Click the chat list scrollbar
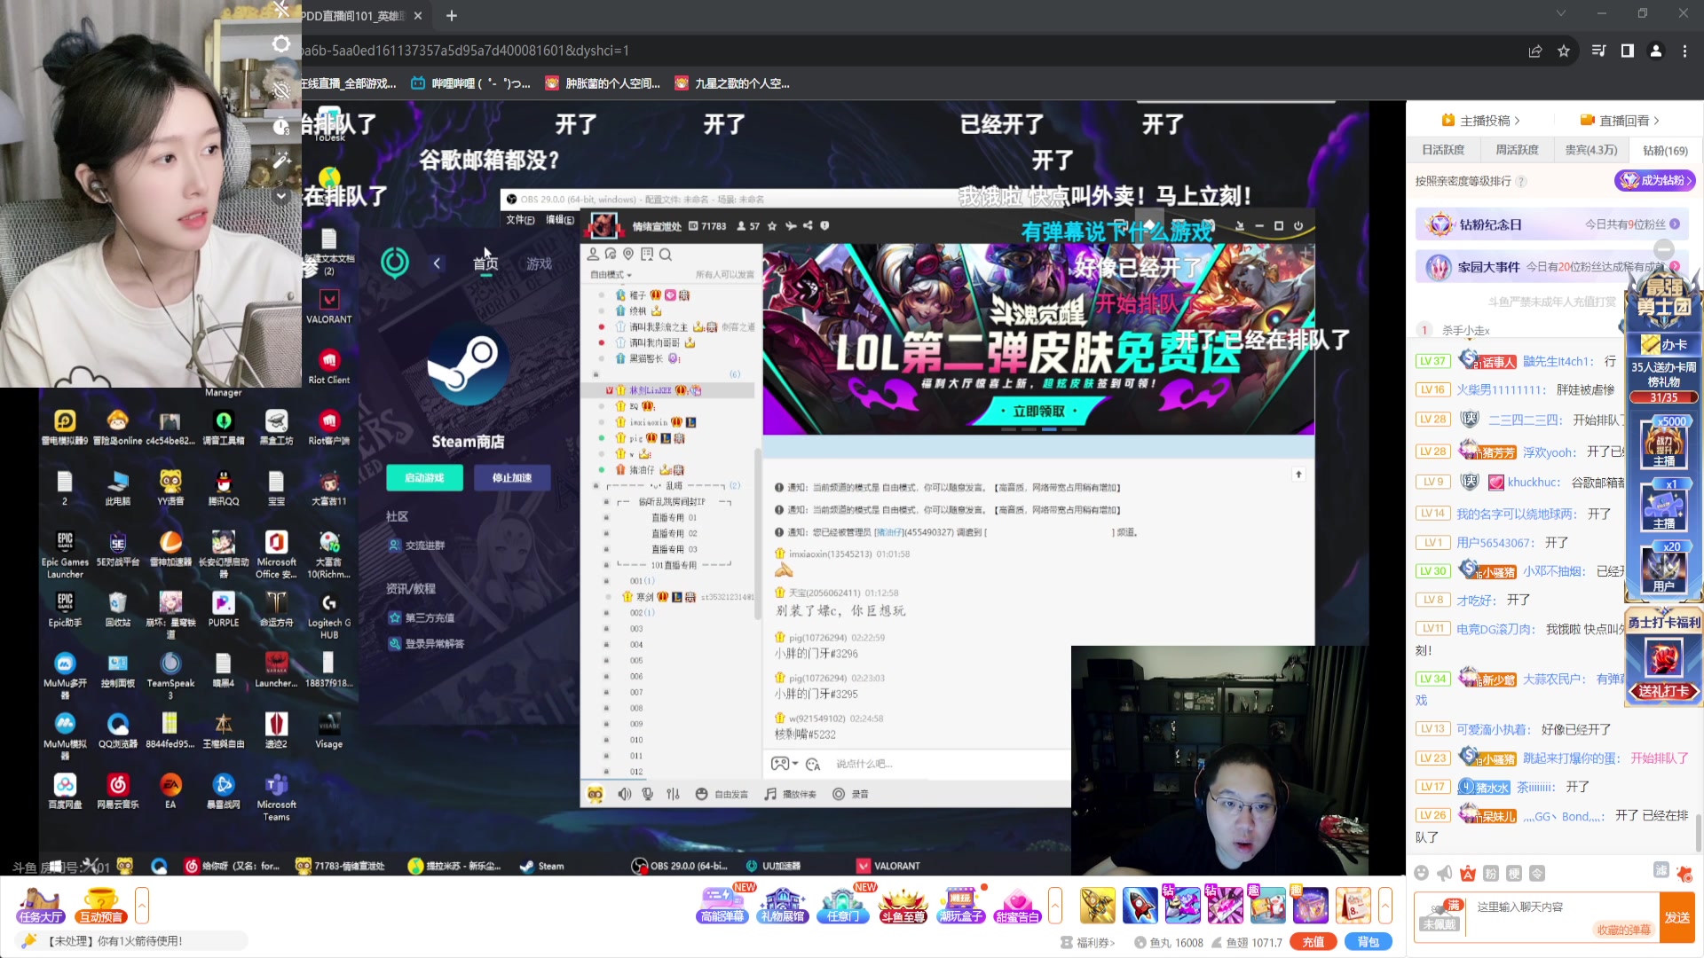This screenshot has width=1704, height=958. click(x=1698, y=832)
